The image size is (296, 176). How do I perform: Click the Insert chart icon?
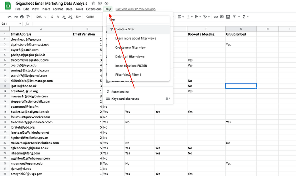click(x=229, y=17)
